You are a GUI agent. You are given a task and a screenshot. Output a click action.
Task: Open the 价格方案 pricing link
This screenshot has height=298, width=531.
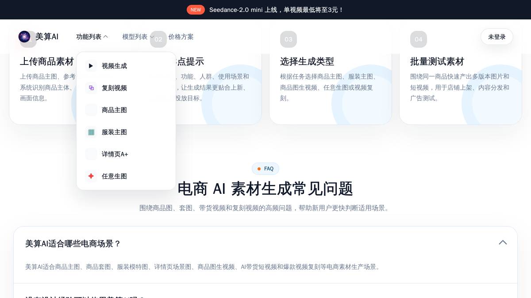[181, 37]
